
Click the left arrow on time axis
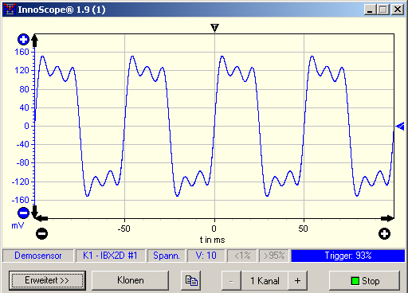coord(41,219)
